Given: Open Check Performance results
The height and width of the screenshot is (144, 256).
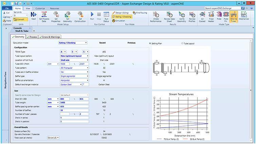Looking at the screenshot, I should pyautogui.click(x=156, y=17).
